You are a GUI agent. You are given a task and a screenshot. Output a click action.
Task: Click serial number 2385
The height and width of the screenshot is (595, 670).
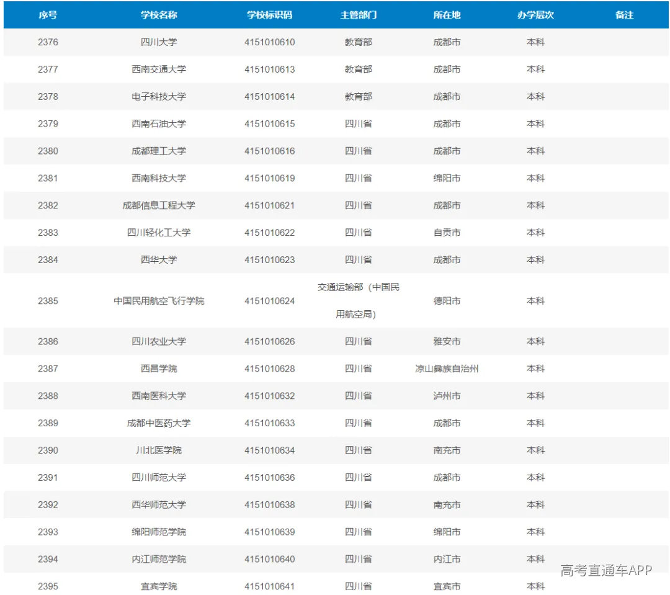[x=48, y=301]
